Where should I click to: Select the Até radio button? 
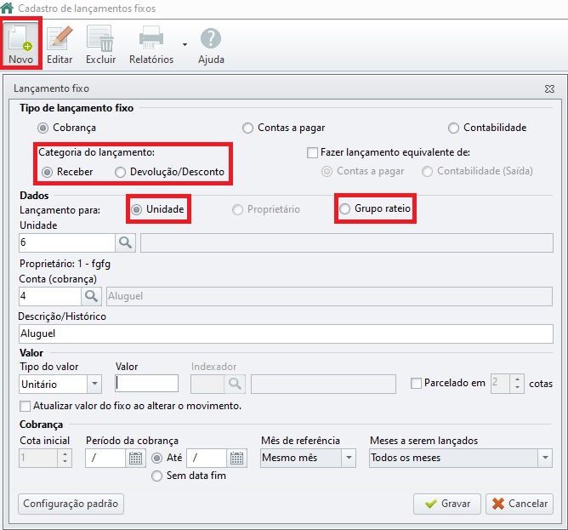pyautogui.click(x=156, y=458)
